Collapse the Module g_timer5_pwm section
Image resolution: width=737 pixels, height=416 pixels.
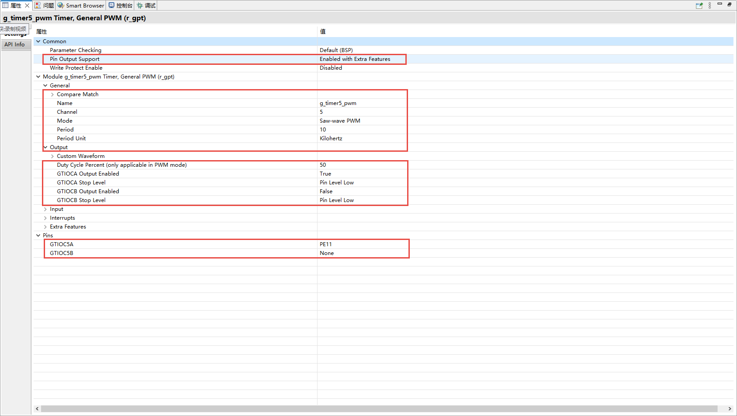coord(38,77)
